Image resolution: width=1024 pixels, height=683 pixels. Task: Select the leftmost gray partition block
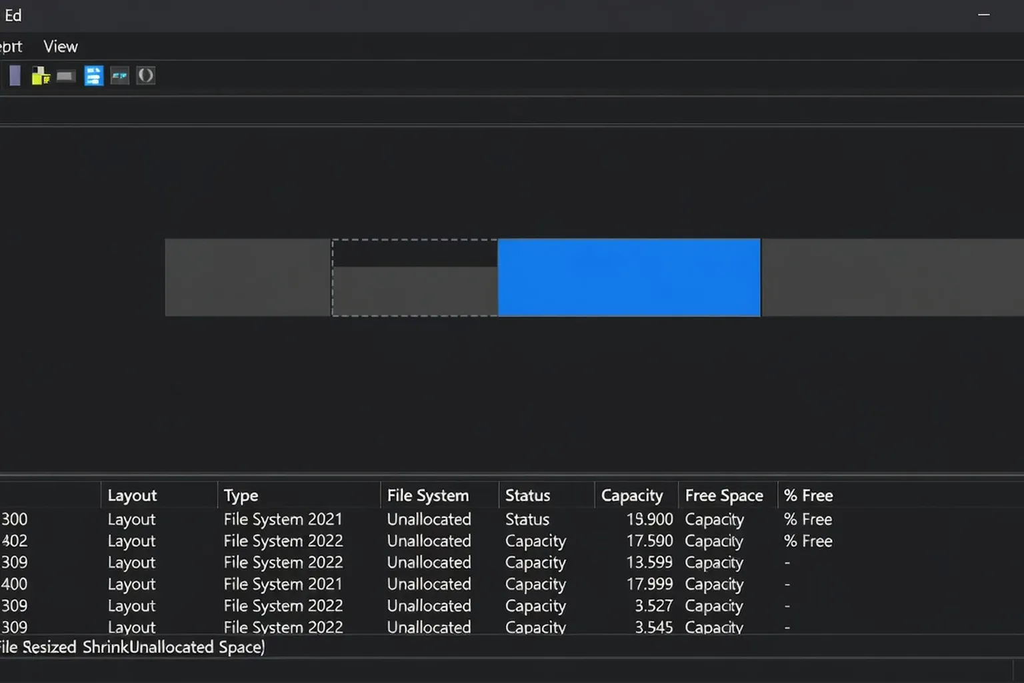point(248,277)
